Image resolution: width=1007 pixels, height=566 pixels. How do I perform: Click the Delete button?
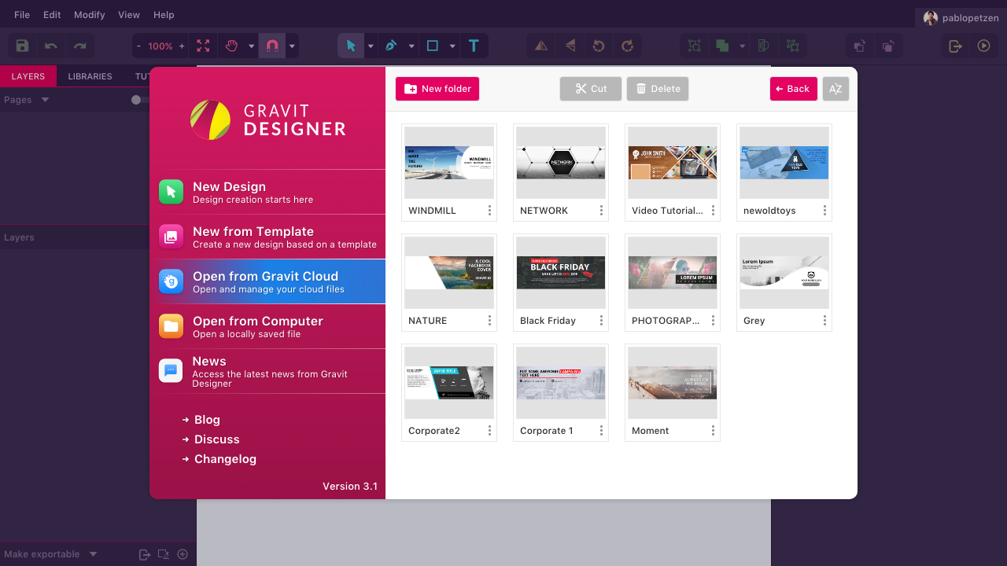pos(658,89)
